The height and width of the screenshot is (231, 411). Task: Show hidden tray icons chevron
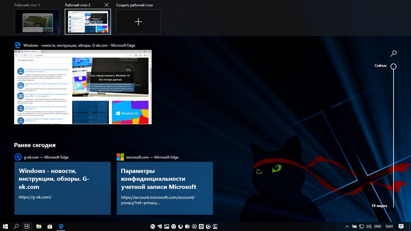coord(347,227)
